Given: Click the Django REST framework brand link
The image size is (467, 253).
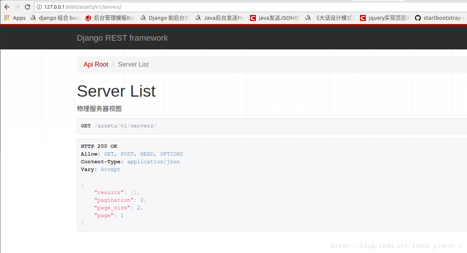Looking at the screenshot, I should 122,38.
